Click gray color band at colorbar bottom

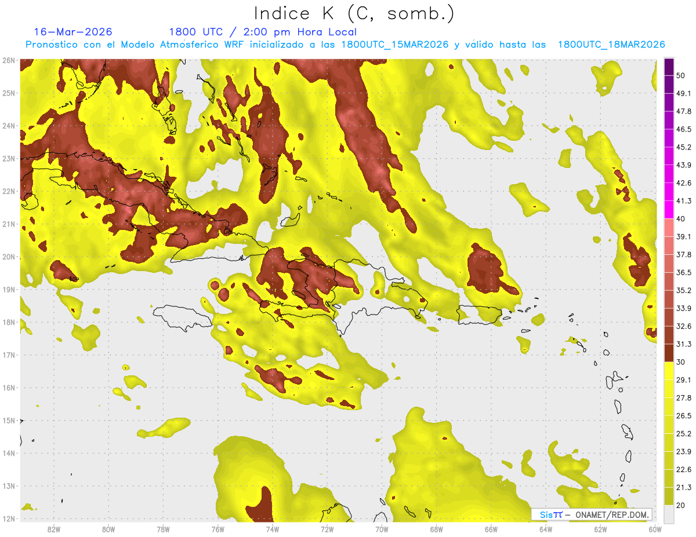(x=669, y=513)
